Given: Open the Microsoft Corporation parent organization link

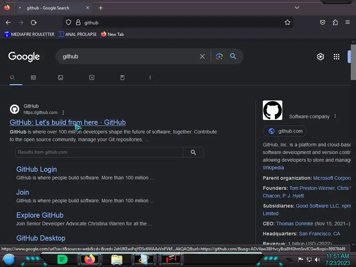Looking at the screenshot, I should click(332, 178).
